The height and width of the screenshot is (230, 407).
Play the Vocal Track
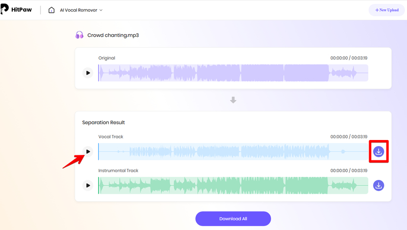88,152
